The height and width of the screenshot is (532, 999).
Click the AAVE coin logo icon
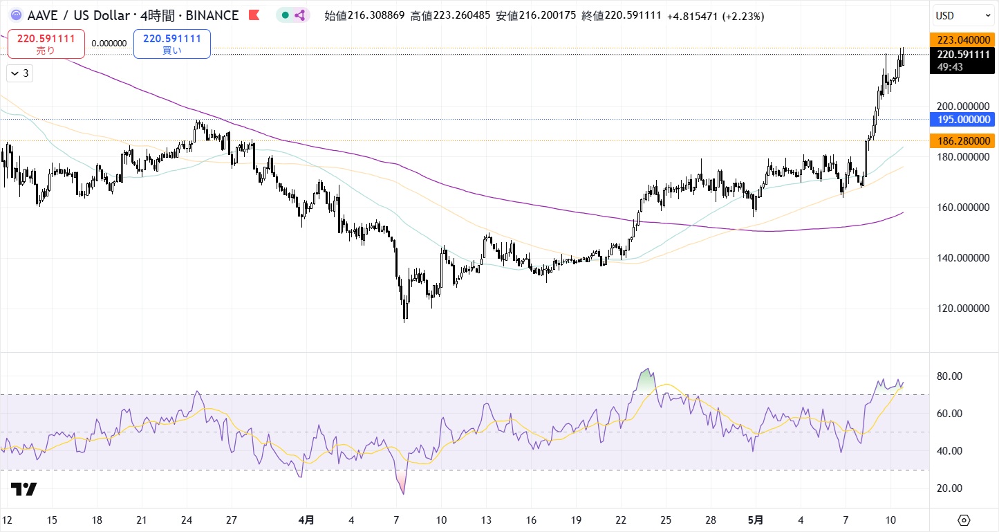(16, 15)
